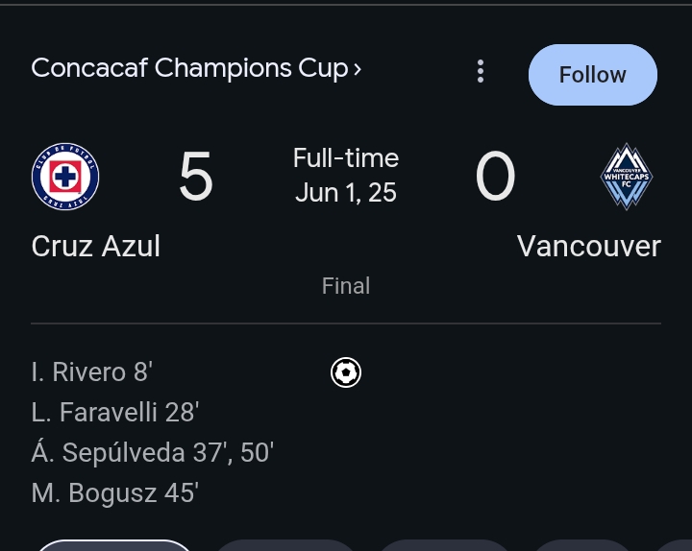Select scorer M. Bogusz 45'
This screenshot has height=551, width=692.
pos(115,492)
